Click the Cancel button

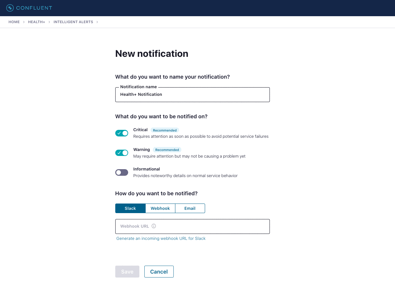click(x=159, y=272)
